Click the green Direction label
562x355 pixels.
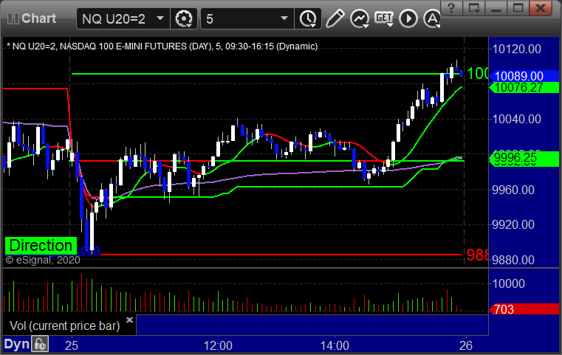pyautogui.click(x=41, y=246)
